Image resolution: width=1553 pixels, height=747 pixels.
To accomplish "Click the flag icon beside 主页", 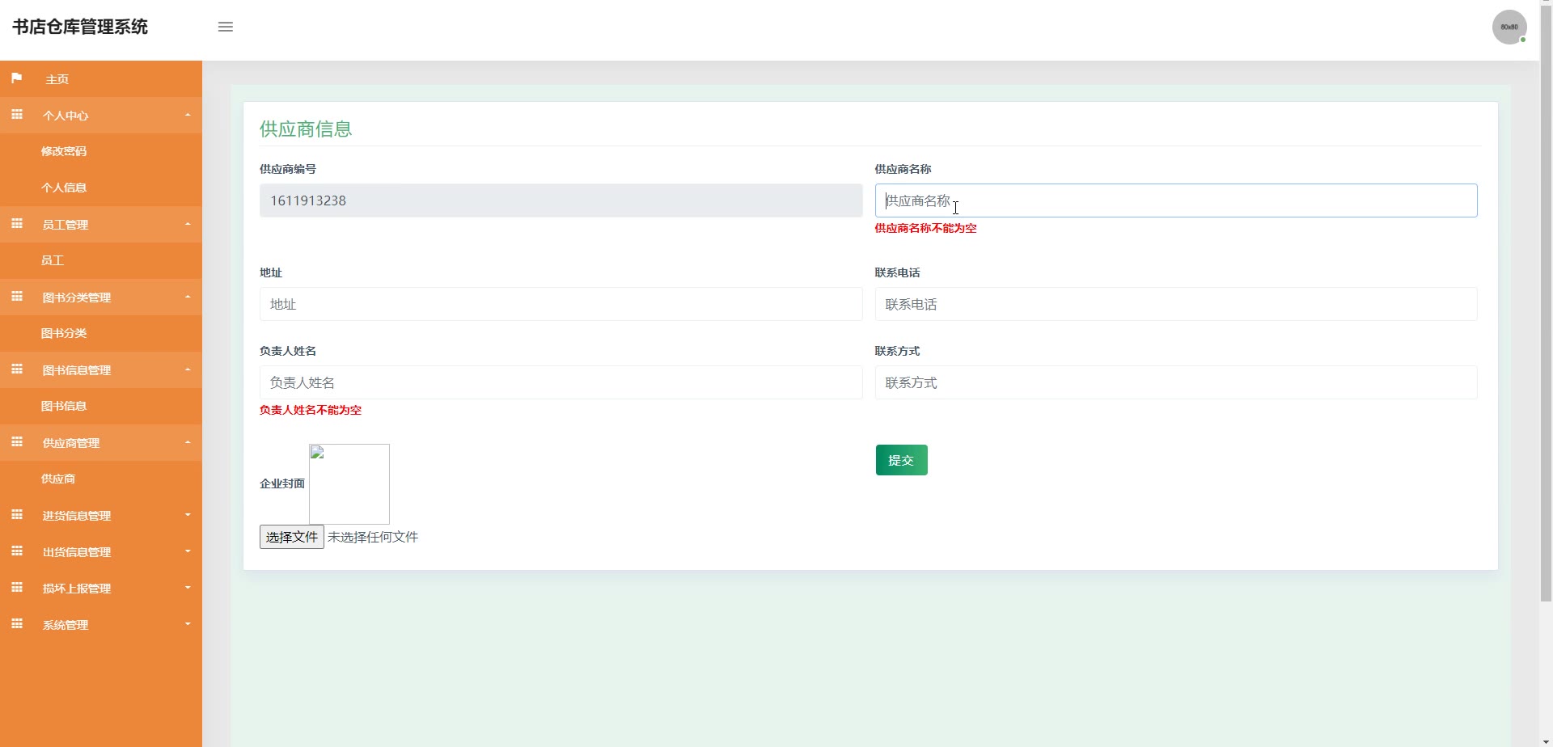I will 16,78.
